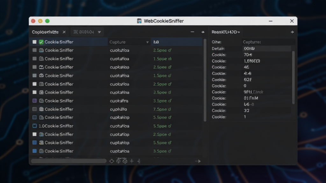Toggle the checkbox on the 1.0Cookie Sniffer row

(x=34, y=126)
